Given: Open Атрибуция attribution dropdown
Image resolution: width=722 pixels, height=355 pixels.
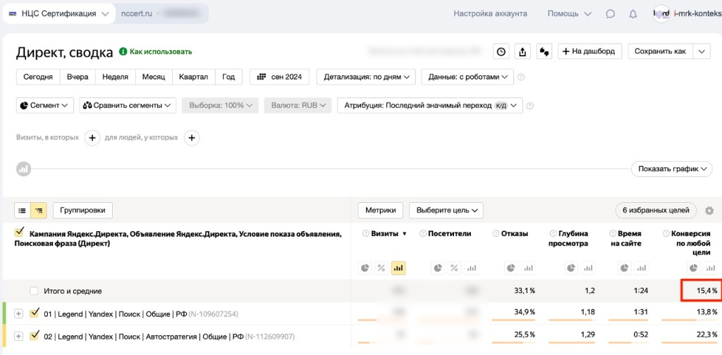Looking at the screenshot, I should (429, 106).
